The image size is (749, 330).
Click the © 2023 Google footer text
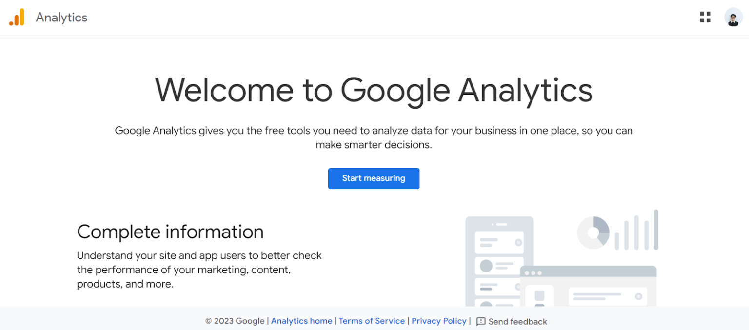point(235,321)
